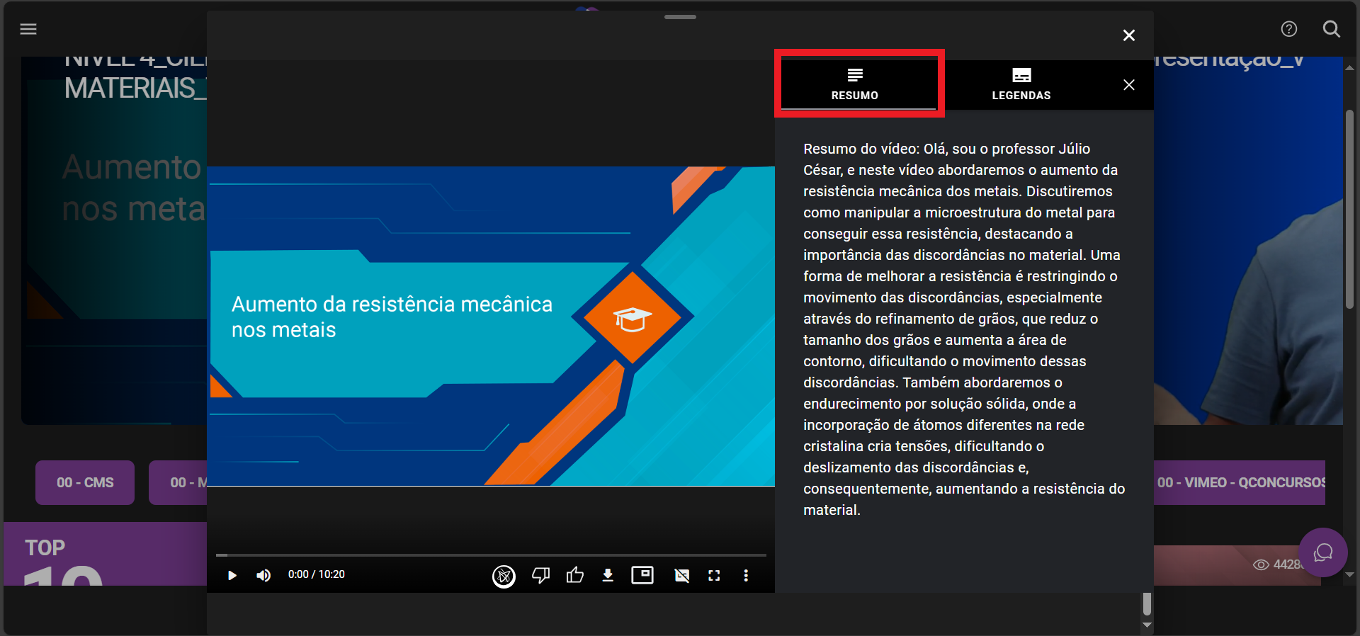Seek on the video progress bar

[x=491, y=555]
